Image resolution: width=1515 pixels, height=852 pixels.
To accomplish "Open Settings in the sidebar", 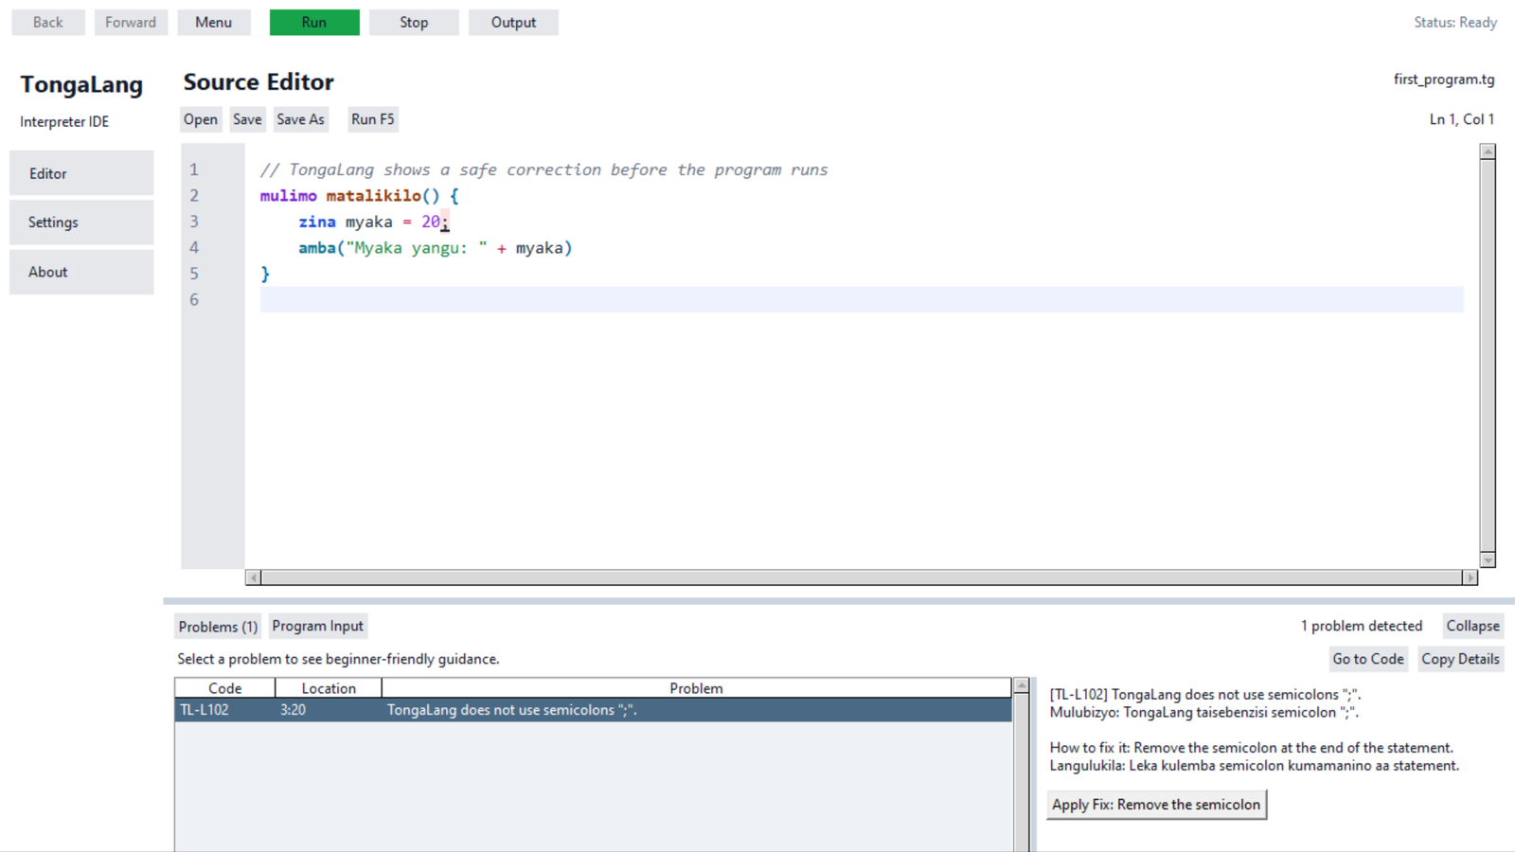I will point(81,222).
